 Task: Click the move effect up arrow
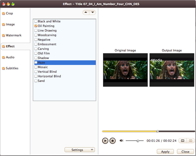point(86,12)
